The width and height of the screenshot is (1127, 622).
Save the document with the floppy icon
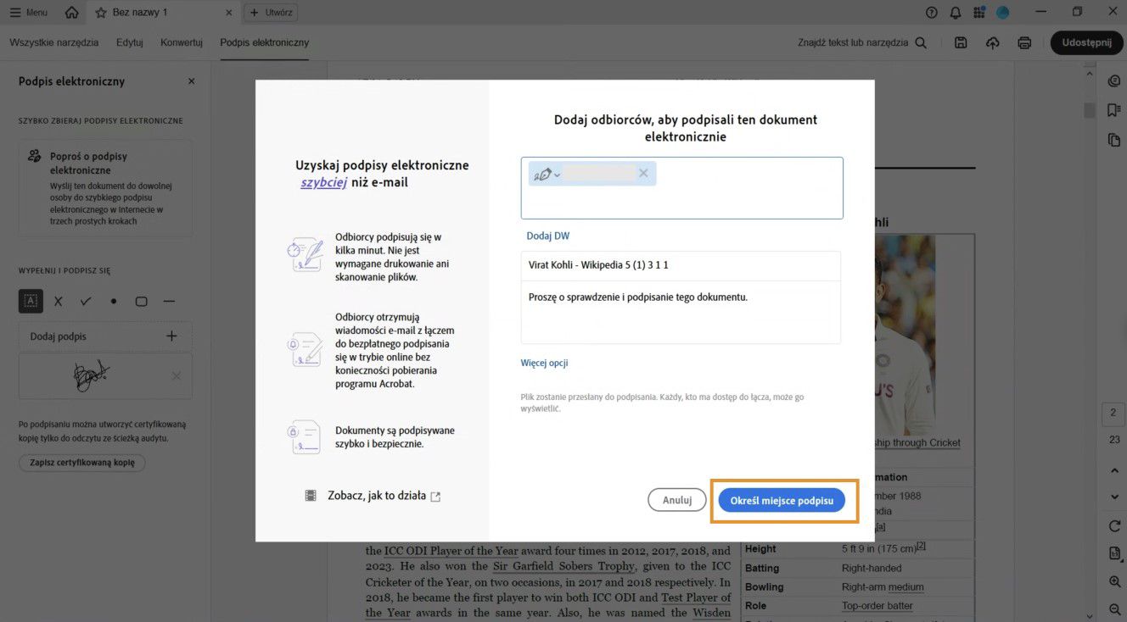click(x=961, y=42)
